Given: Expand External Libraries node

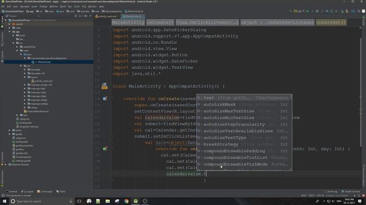Looking at the screenshot, I should coord(6,165).
